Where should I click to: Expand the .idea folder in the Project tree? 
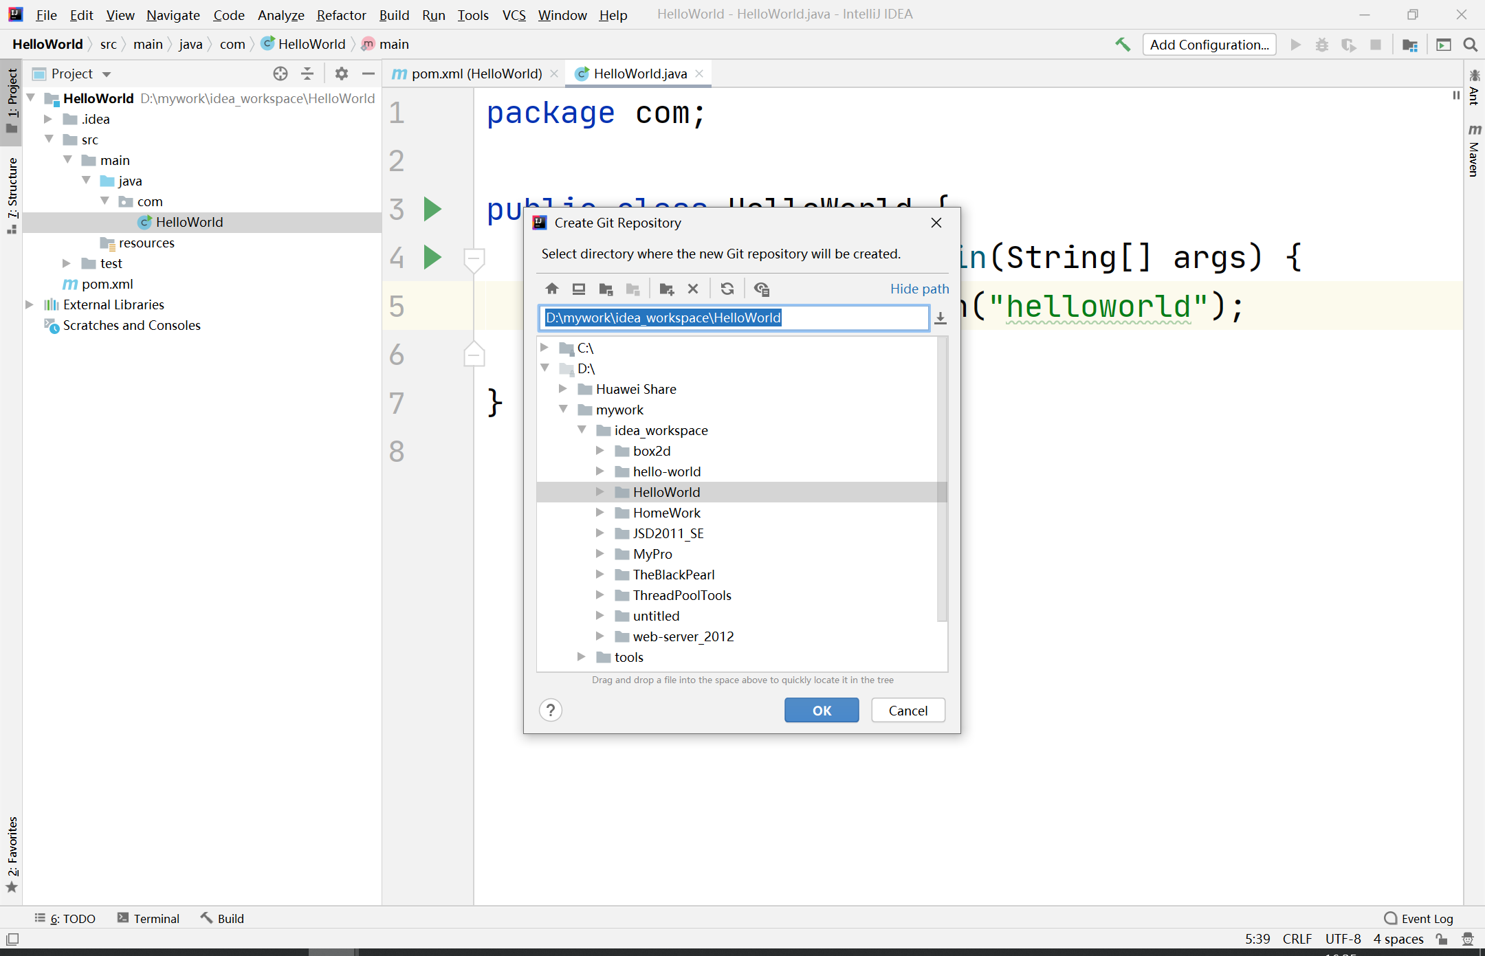click(48, 119)
